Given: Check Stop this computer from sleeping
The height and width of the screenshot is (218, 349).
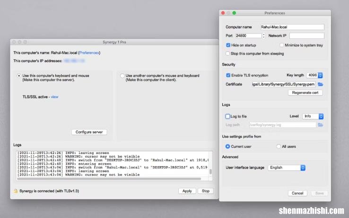Looking at the screenshot, I should [x=227, y=53].
